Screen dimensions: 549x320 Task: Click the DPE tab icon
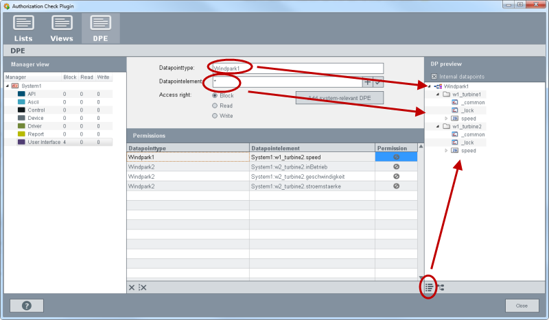pyautogui.click(x=100, y=28)
